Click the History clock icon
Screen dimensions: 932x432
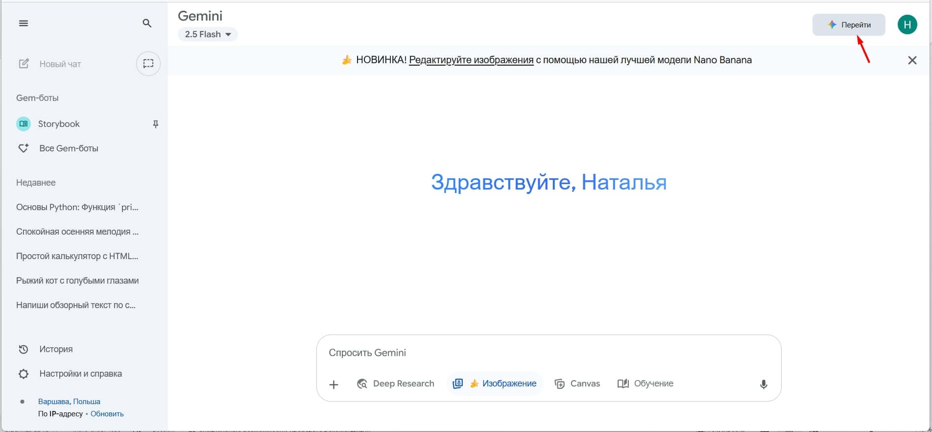tap(23, 349)
